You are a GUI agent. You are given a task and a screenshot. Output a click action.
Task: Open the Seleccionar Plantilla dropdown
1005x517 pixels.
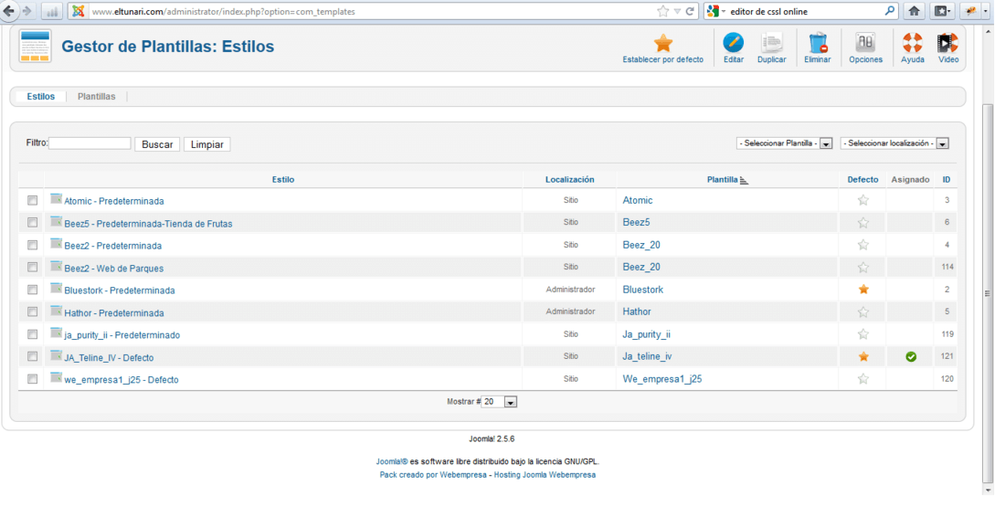click(784, 143)
